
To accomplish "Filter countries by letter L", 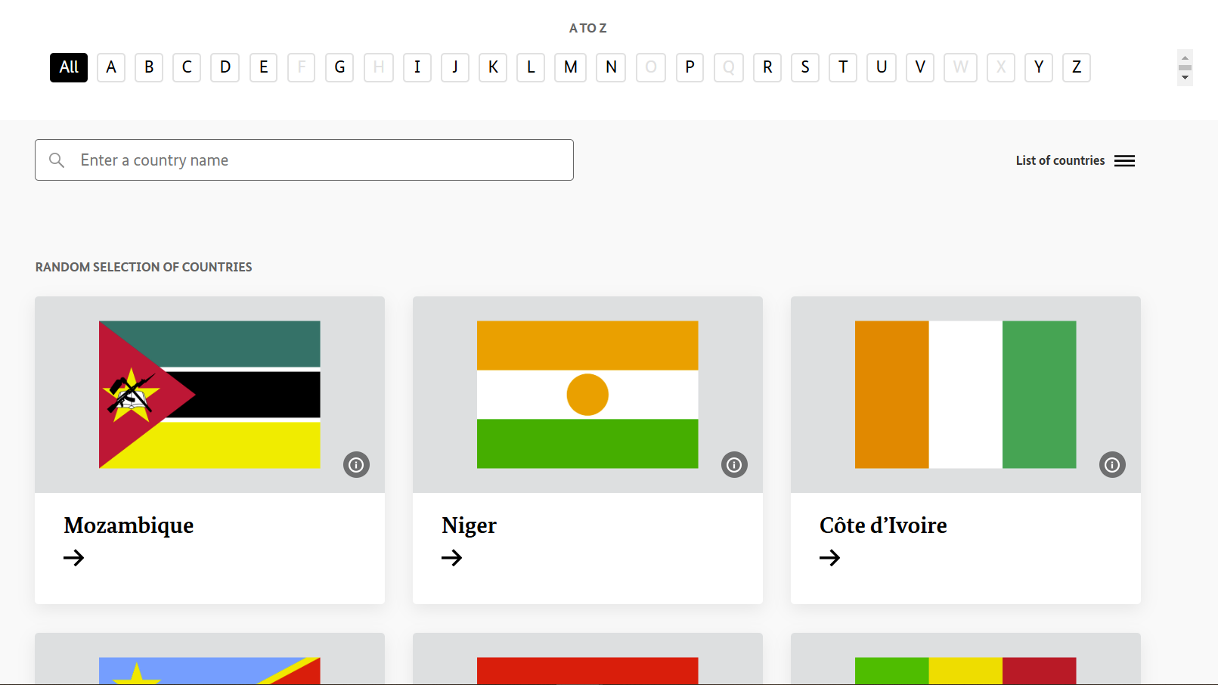I will pos(531,67).
